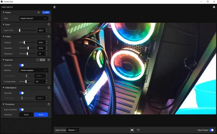Increase Contrast with up arrow

(47, 41)
